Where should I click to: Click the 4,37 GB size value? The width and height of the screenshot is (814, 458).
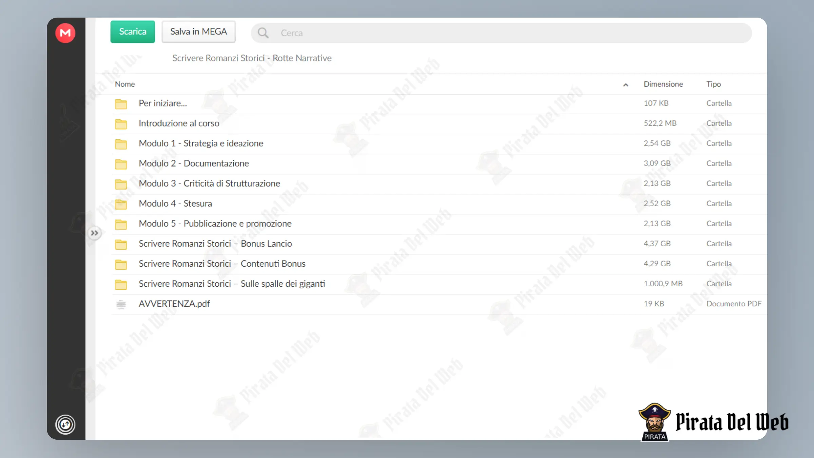657,243
